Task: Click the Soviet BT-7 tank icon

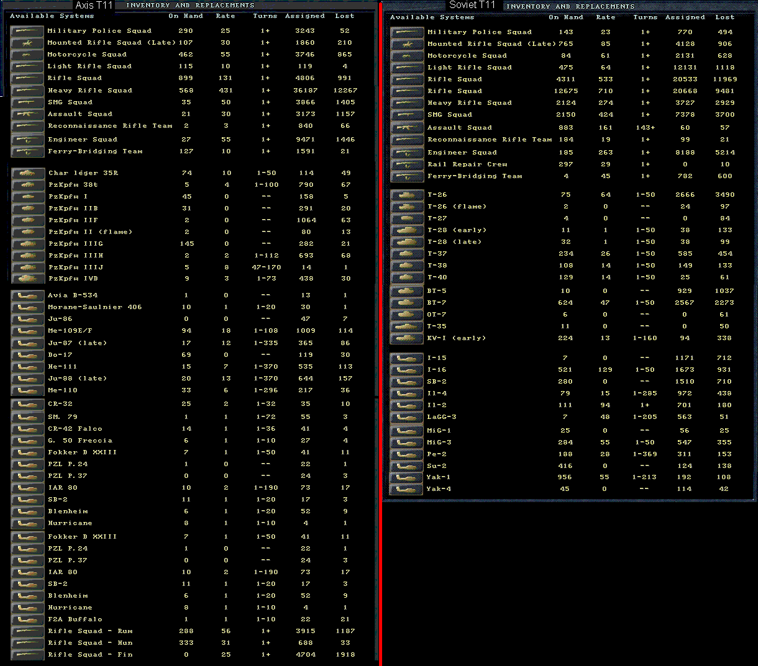Action: 406,302
